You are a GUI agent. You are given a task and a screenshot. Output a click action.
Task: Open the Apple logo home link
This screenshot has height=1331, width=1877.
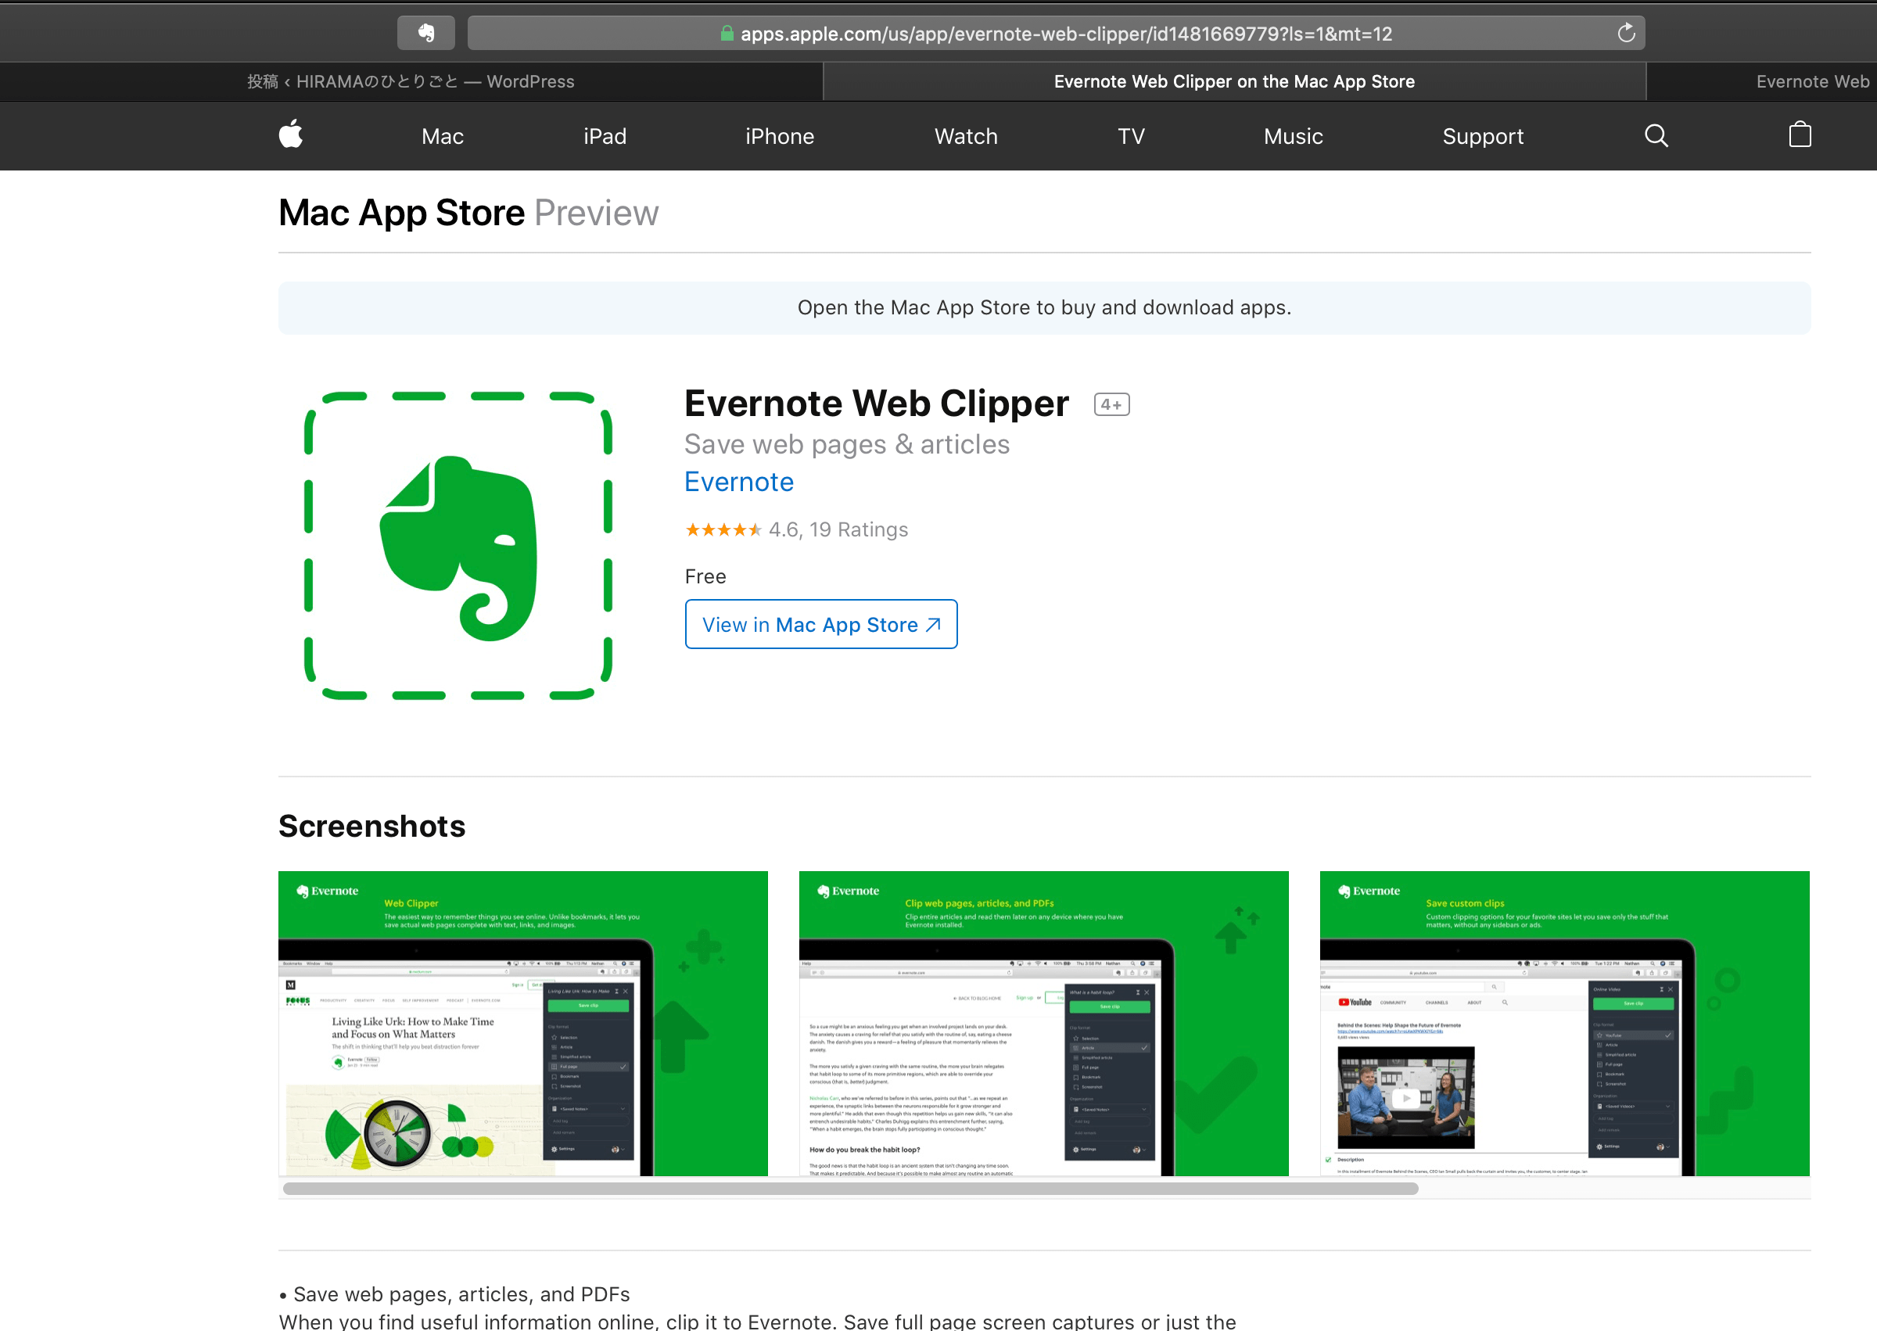[291, 135]
